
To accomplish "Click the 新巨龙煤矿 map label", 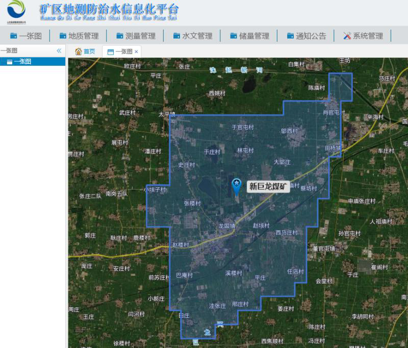I will (268, 186).
